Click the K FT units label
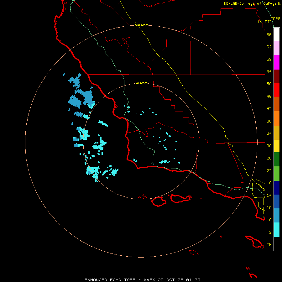This screenshot has width=282, height=282. (x=265, y=22)
